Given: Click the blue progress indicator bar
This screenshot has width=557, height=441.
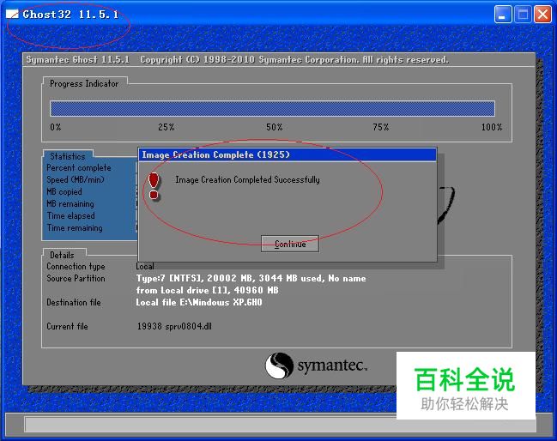Looking at the screenshot, I should tap(272, 108).
